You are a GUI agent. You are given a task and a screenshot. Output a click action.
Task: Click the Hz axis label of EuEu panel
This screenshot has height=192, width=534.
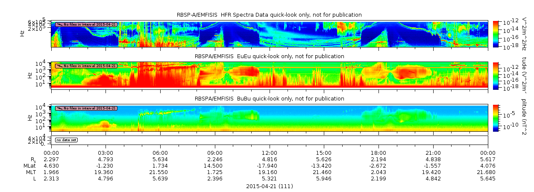pyautogui.click(x=29, y=75)
